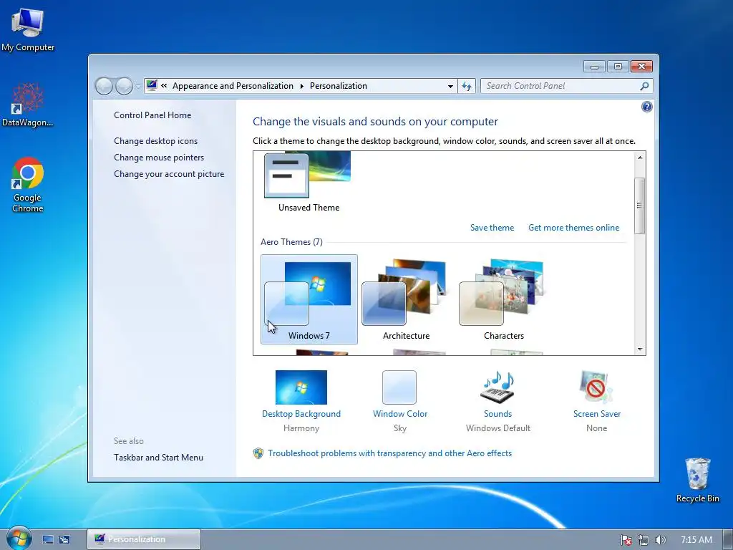Select the Characters theme
733x550 pixels.
[x=503, y=299]
